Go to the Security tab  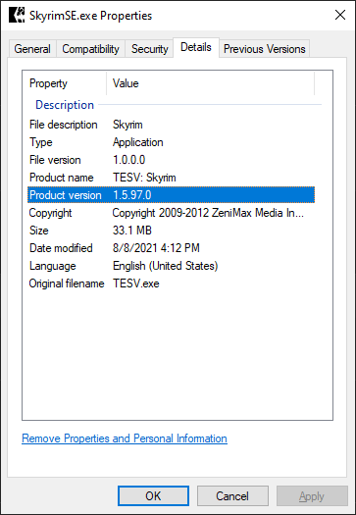click(x=149, y=49)
